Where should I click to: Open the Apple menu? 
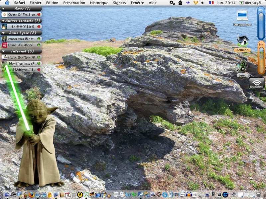(7, 3)
